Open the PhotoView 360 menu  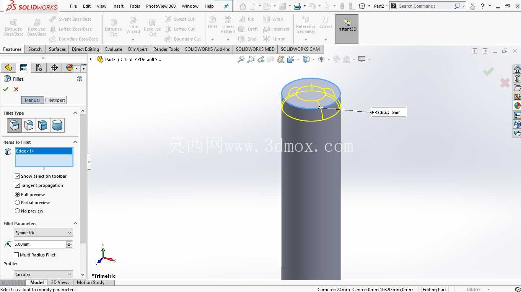161,6
